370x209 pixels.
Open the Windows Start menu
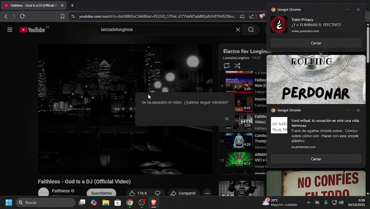click(9, 203)
